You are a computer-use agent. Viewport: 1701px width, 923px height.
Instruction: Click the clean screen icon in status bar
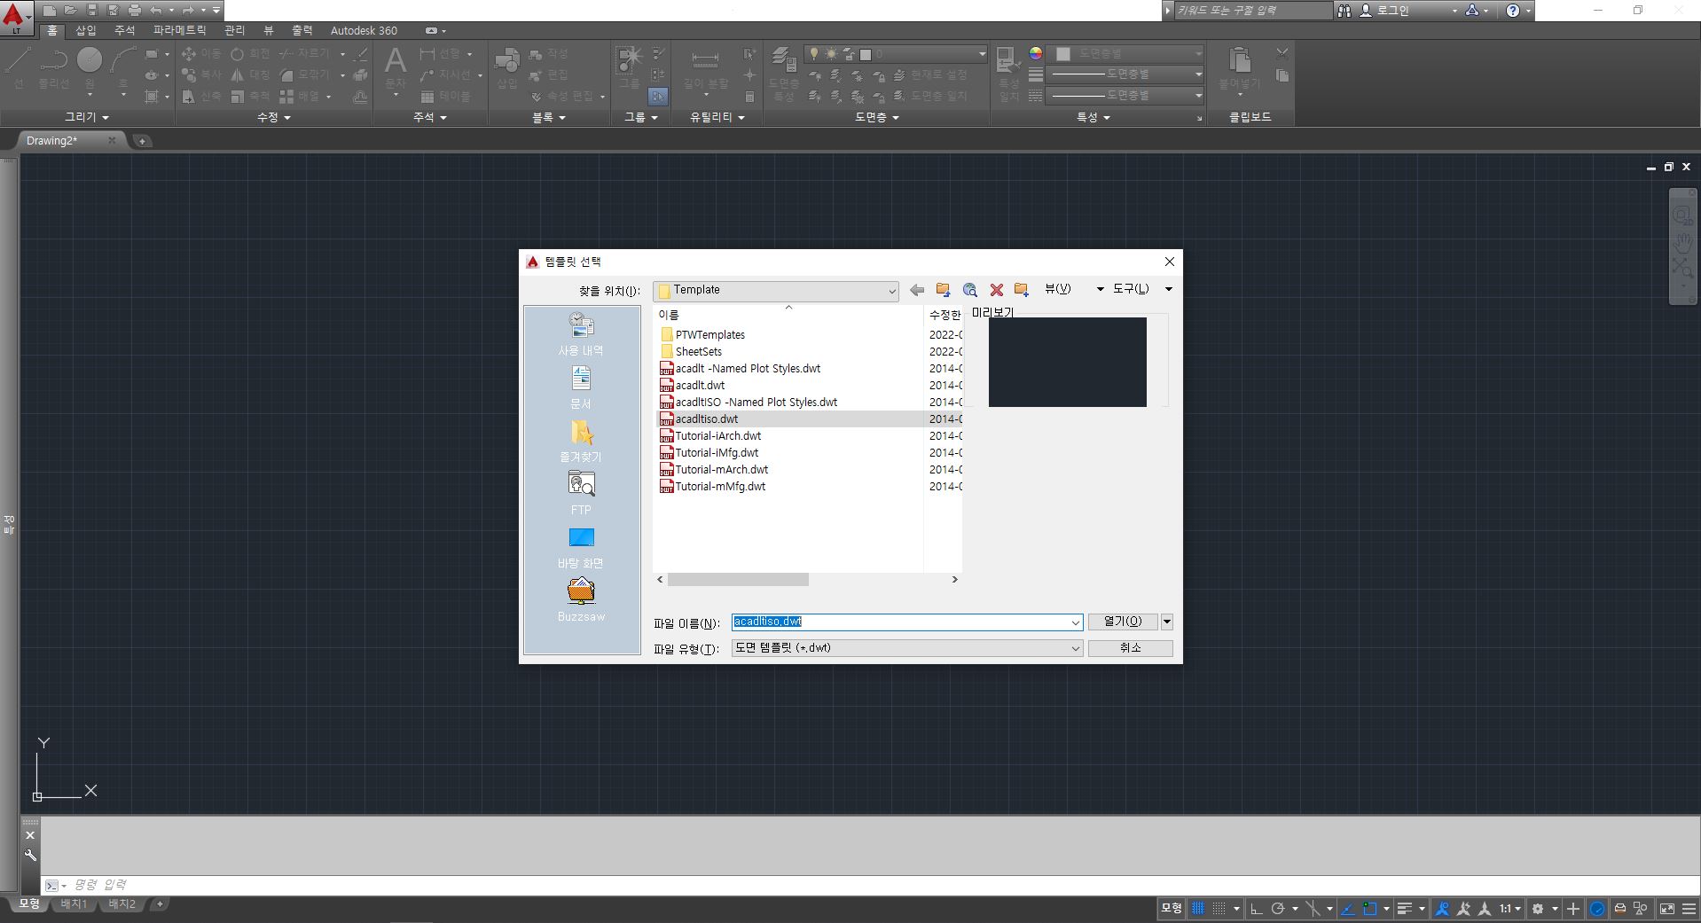pyautogui.click(x=1667, y=909)
